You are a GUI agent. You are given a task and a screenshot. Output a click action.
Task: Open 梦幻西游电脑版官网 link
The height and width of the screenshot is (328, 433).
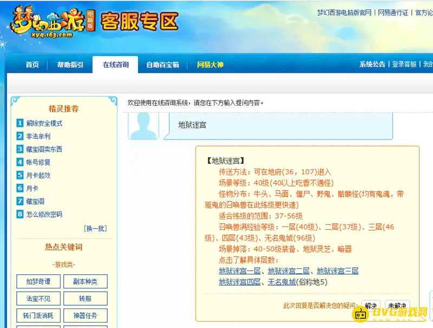tap(344, 12)
